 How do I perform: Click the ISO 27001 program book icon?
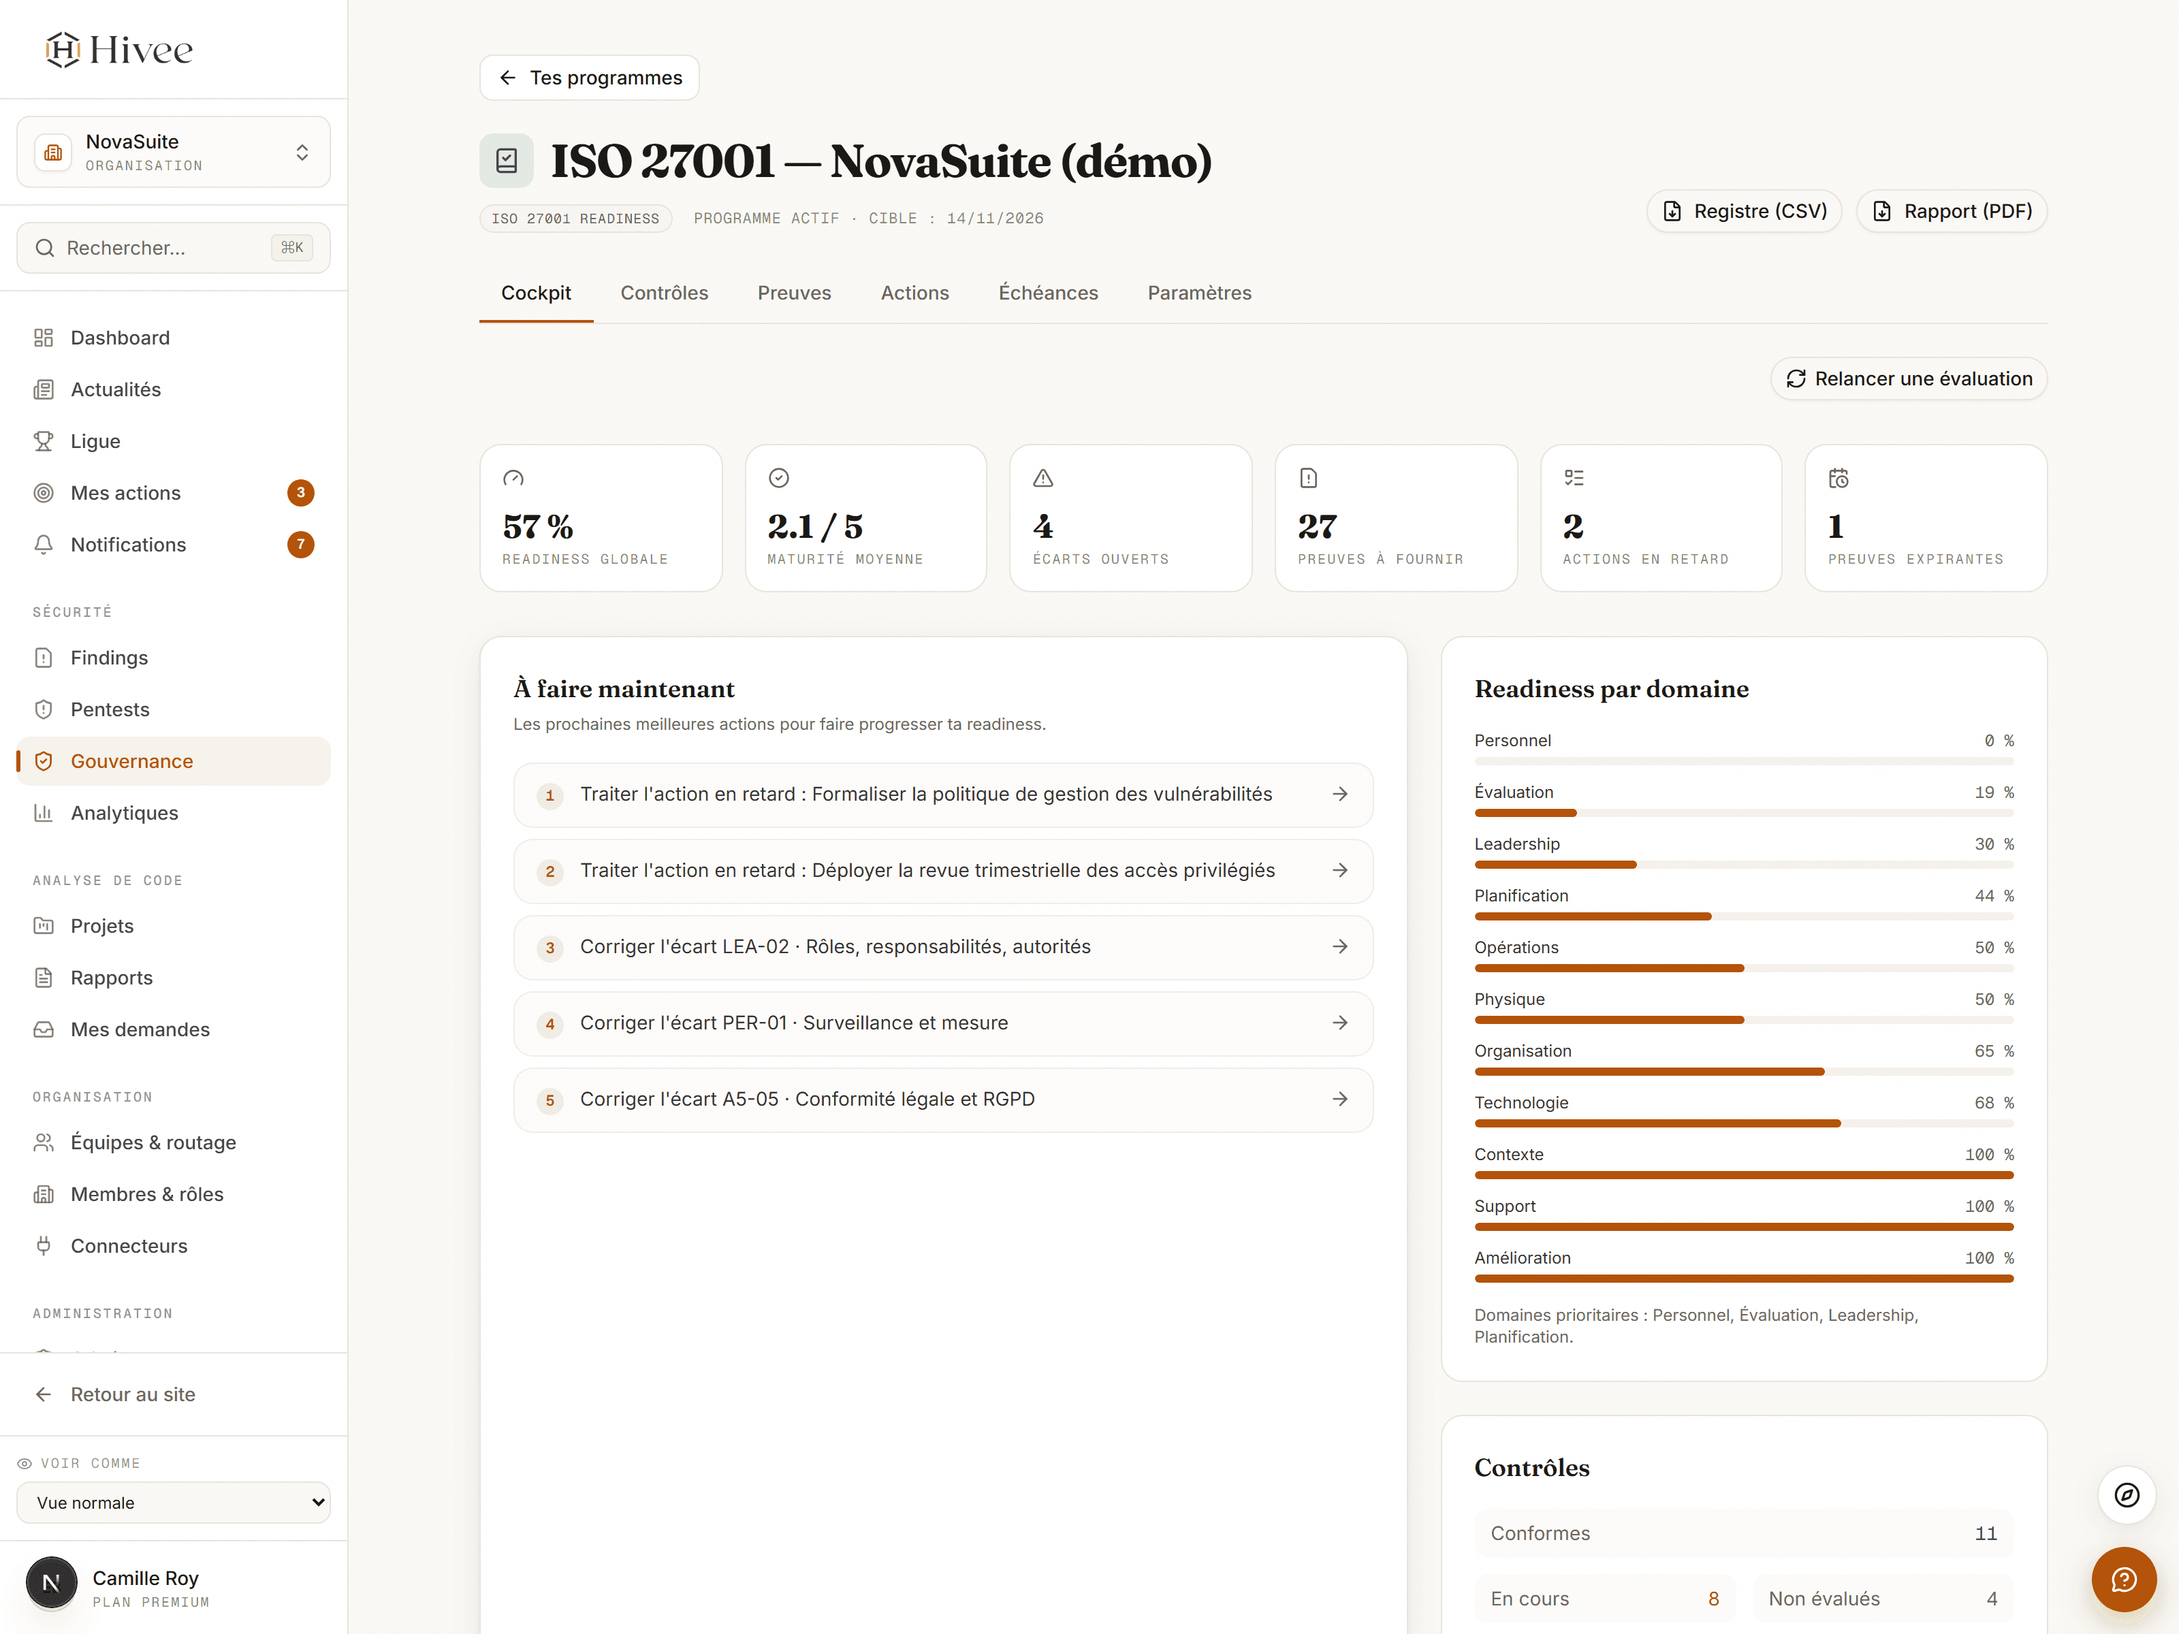[507, 161]
